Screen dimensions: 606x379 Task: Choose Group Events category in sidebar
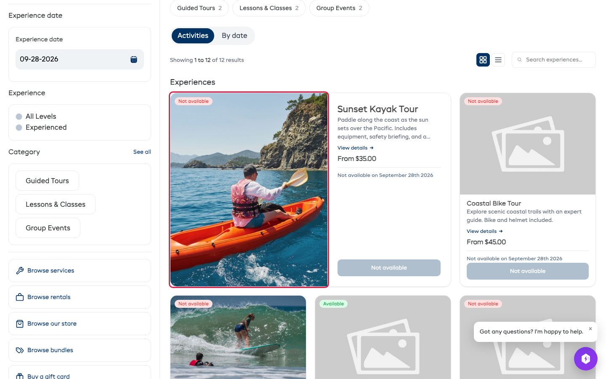point(48,228)
